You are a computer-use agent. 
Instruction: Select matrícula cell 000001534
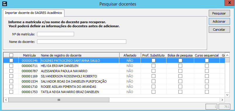point(29,81)
